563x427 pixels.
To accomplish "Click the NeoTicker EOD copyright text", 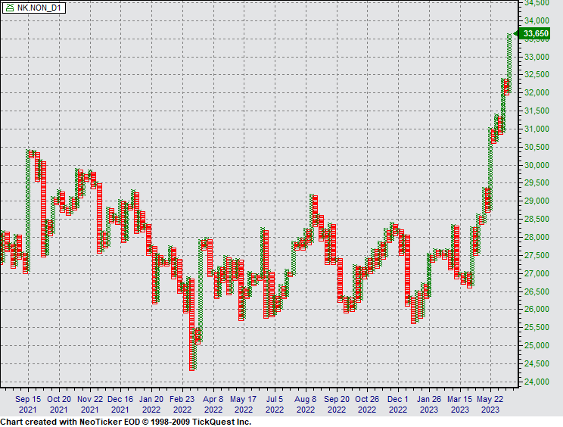I will (126, 421).
